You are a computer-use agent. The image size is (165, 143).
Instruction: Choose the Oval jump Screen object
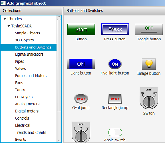(81, 99)
